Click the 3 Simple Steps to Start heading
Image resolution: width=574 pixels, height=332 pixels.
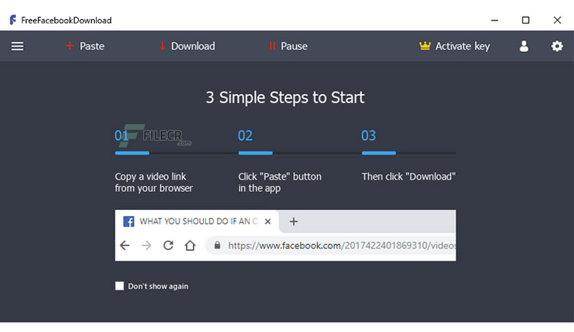285,97
